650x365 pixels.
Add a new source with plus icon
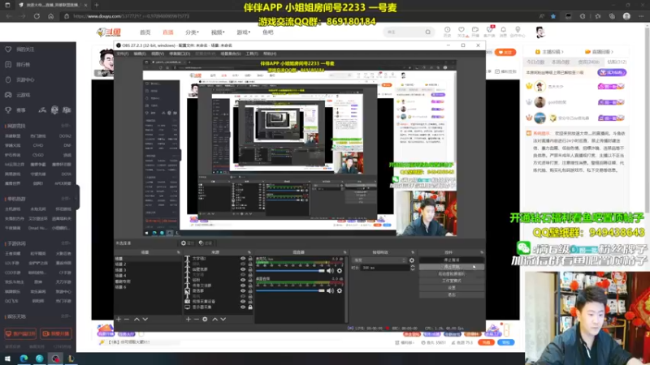click(188, 319)
